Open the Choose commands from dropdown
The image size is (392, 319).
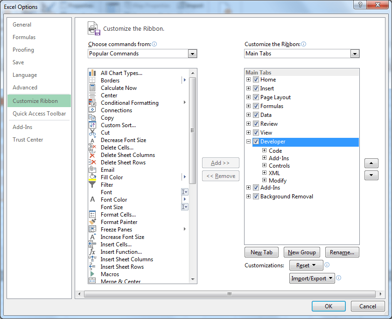click(x=192, y=54)
